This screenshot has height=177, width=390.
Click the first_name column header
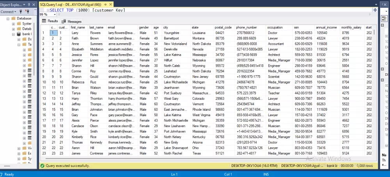pos(78,27)
